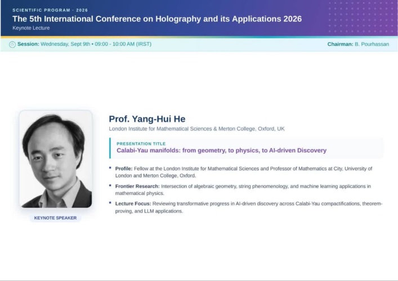Click the chairman name B. Pourhassan
This screenshot has width=398, height=281.
click(372, 44)
